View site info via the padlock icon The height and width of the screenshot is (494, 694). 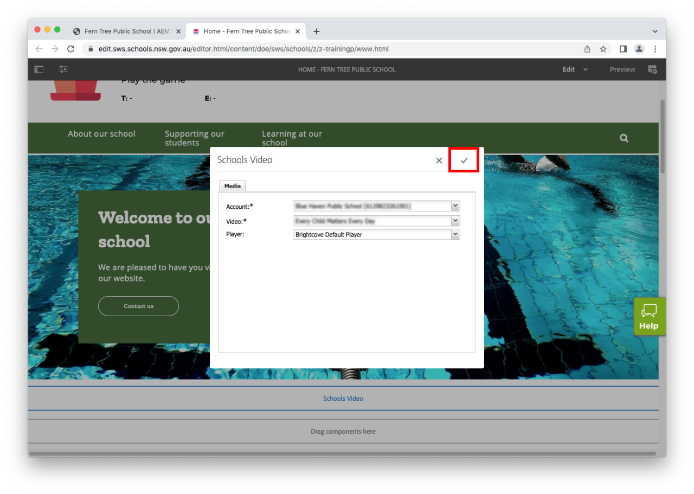pyautogui.click(x=91, y=49)
